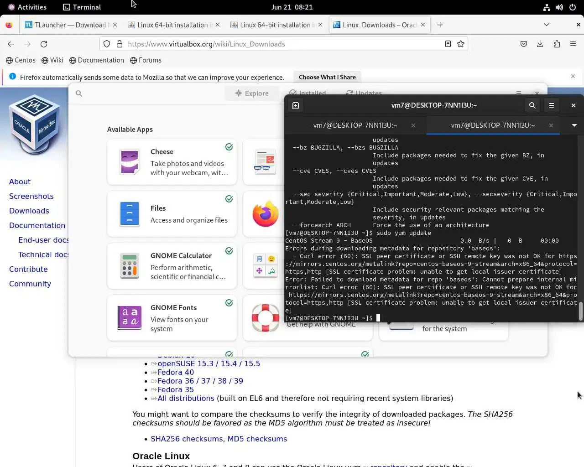
Task: Reload the VirtualBox page
Action: [x=44, y=44]
